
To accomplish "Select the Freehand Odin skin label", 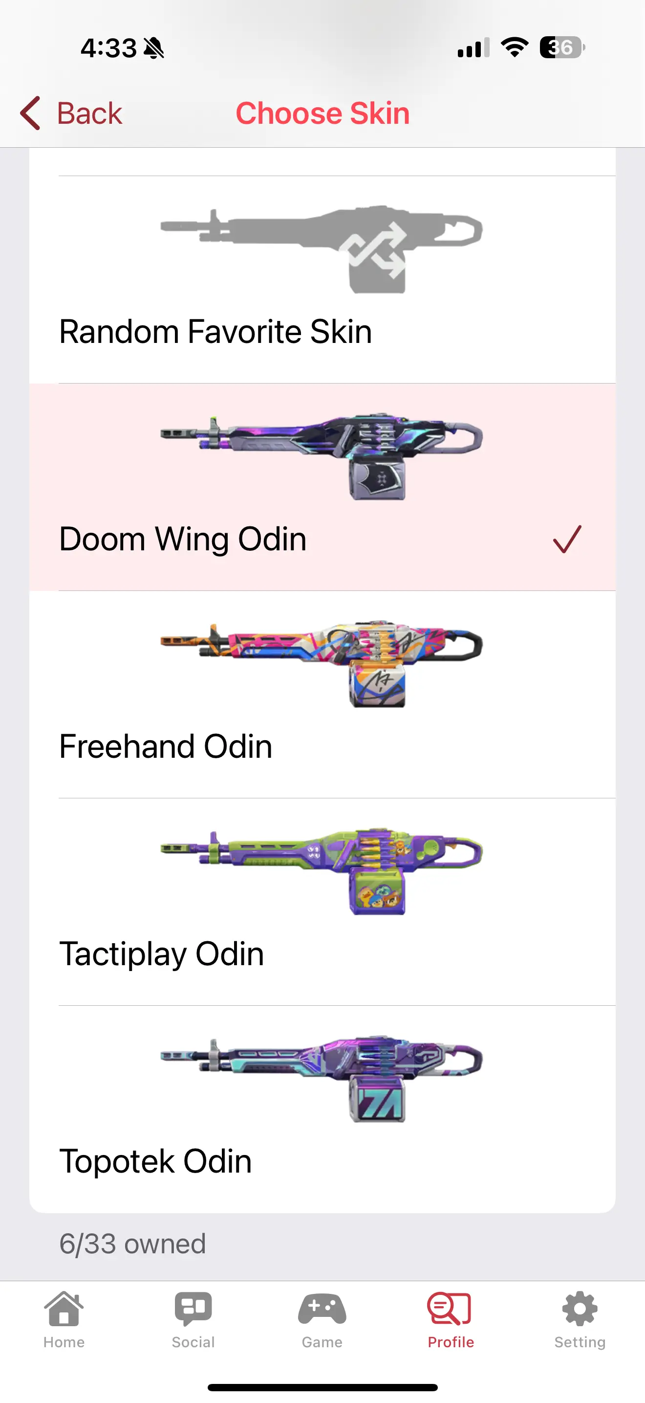I will [165, 746].
